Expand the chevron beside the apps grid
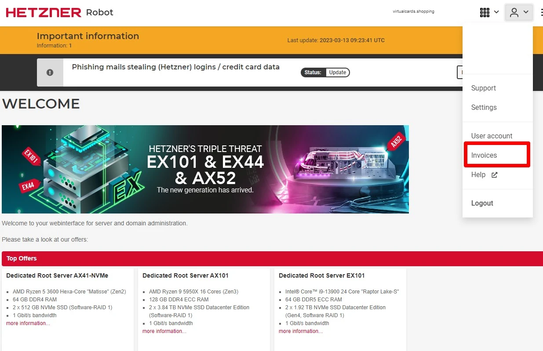 click(x=496, y=12)
